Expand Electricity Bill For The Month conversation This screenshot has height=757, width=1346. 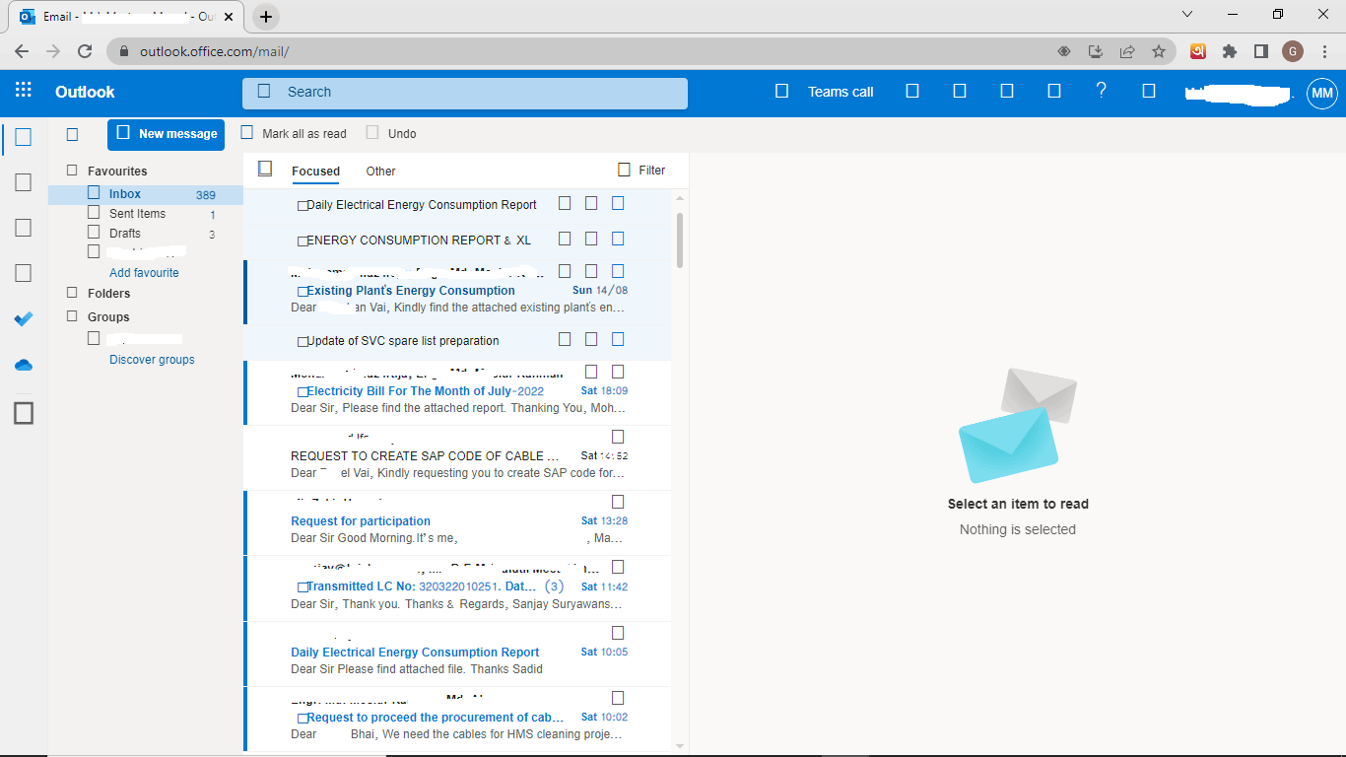pyautogui.click(x=303, y=392)
